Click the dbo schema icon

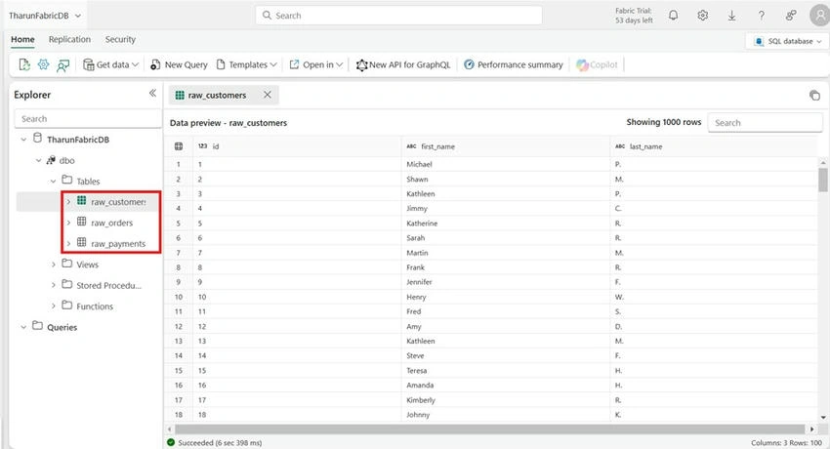click(x=52, y=159)
